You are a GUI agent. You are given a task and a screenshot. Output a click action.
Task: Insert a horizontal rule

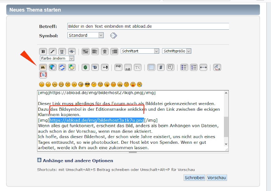click(x=203, y=67)
